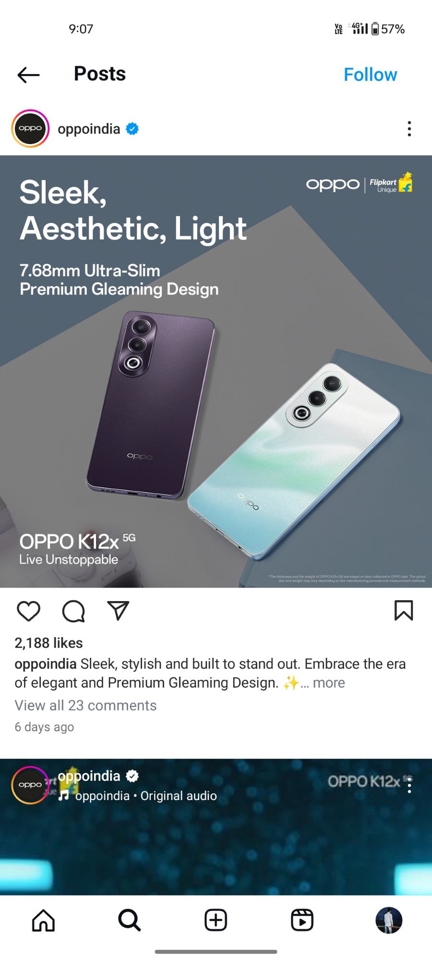The width and height of the screenshot is (432, 961).
Task: Open comments with speech bubble icon
Action: coord(73,611)
